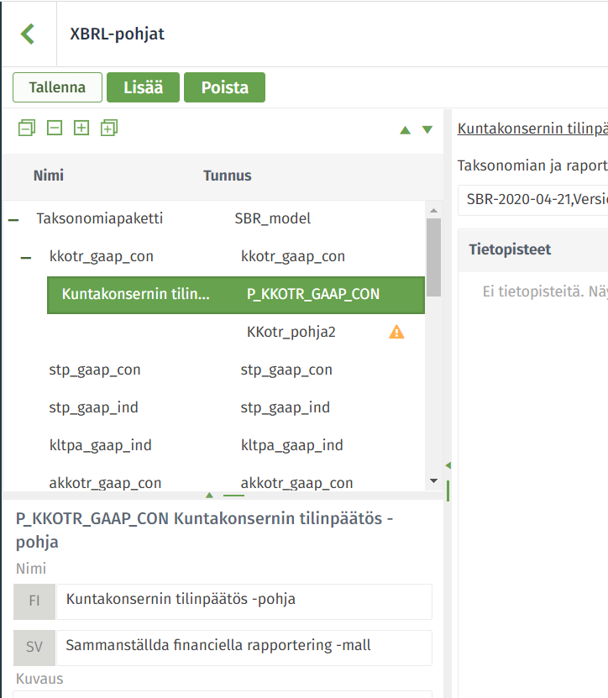
Task: Open the Kuntakonsernin tilinpä... link
Action: [532, 129]
